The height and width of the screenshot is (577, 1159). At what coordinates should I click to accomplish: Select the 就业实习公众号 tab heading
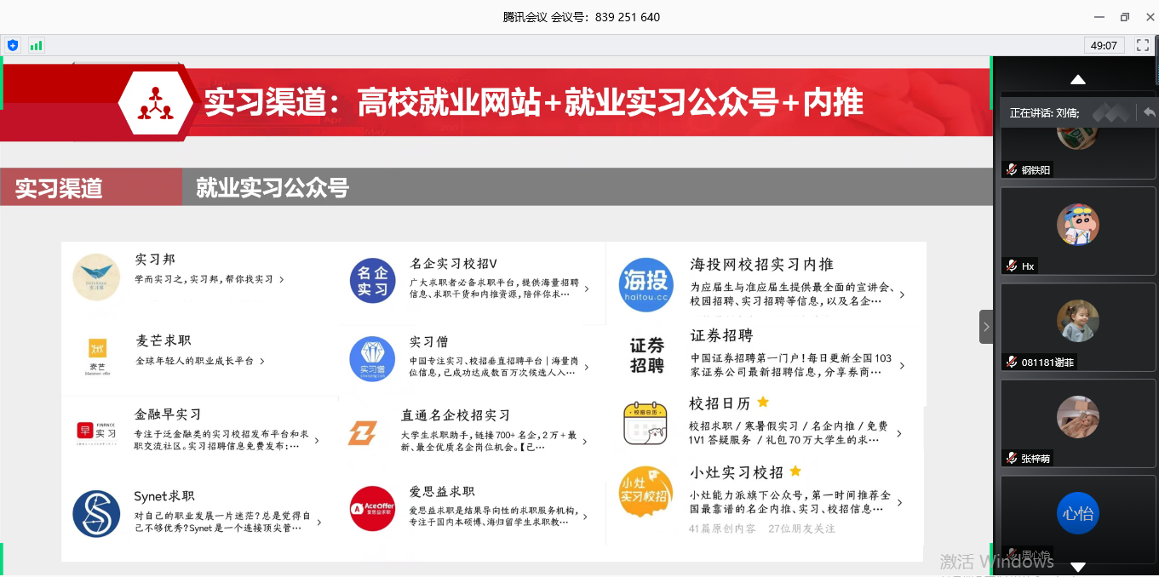(273, 188)
